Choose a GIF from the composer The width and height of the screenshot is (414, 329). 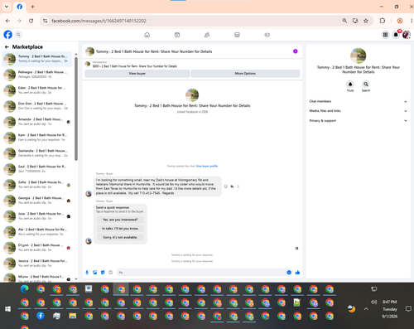point(110,273)
